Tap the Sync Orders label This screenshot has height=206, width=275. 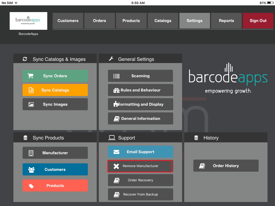(x=55, y=76)
